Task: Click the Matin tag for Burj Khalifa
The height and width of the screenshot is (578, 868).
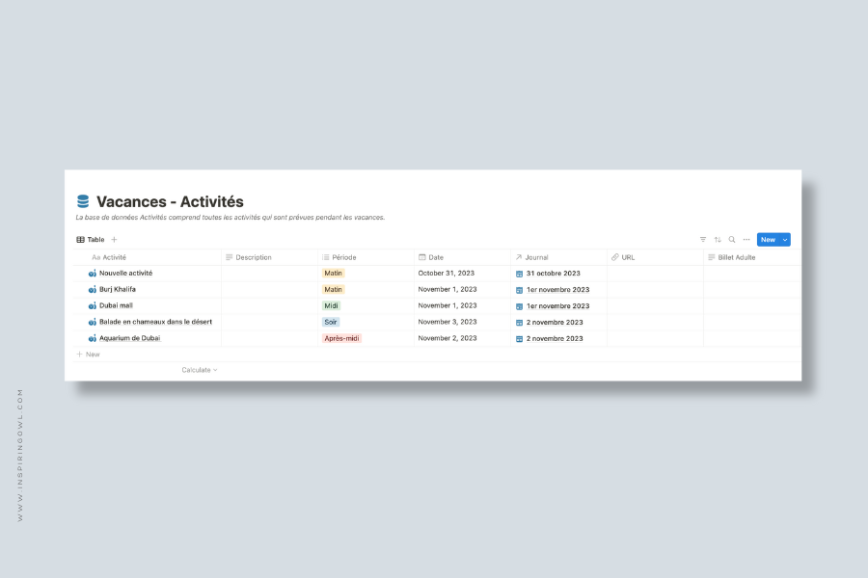Action: point(334,289)
